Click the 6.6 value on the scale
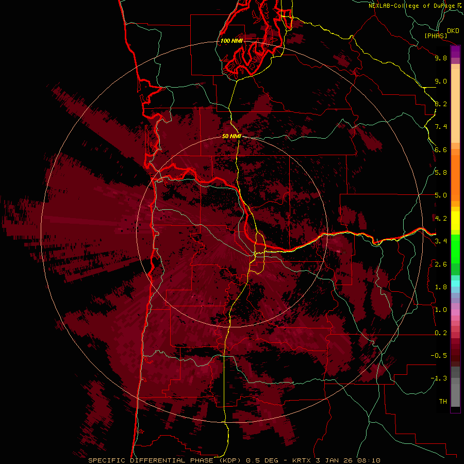This screenshot has width=464, height=464. pos(441,150)
